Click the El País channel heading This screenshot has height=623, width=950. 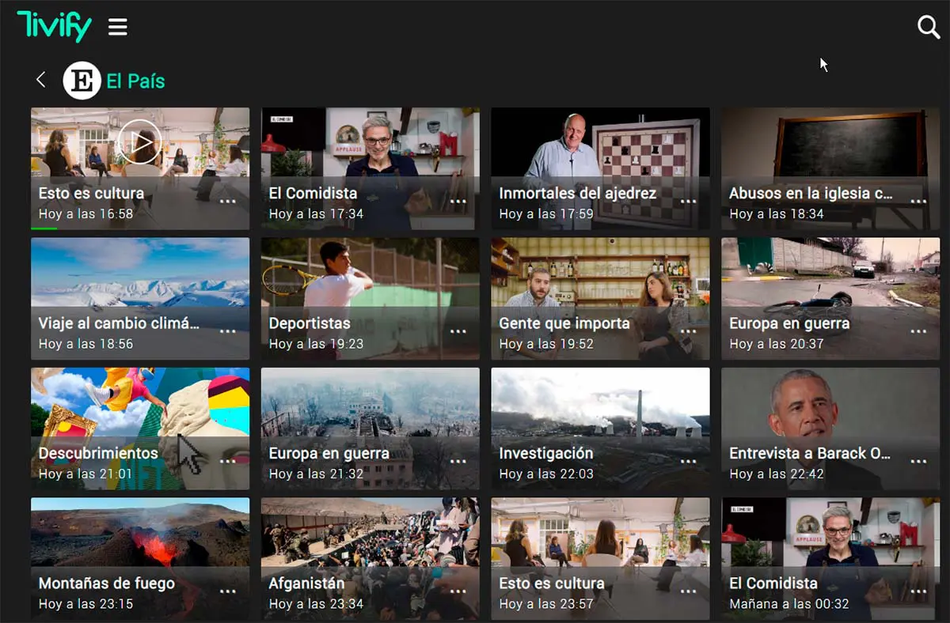click(x=135, y=81)
